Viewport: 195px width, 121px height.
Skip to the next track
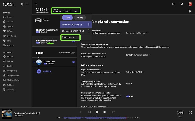[105, 112]
